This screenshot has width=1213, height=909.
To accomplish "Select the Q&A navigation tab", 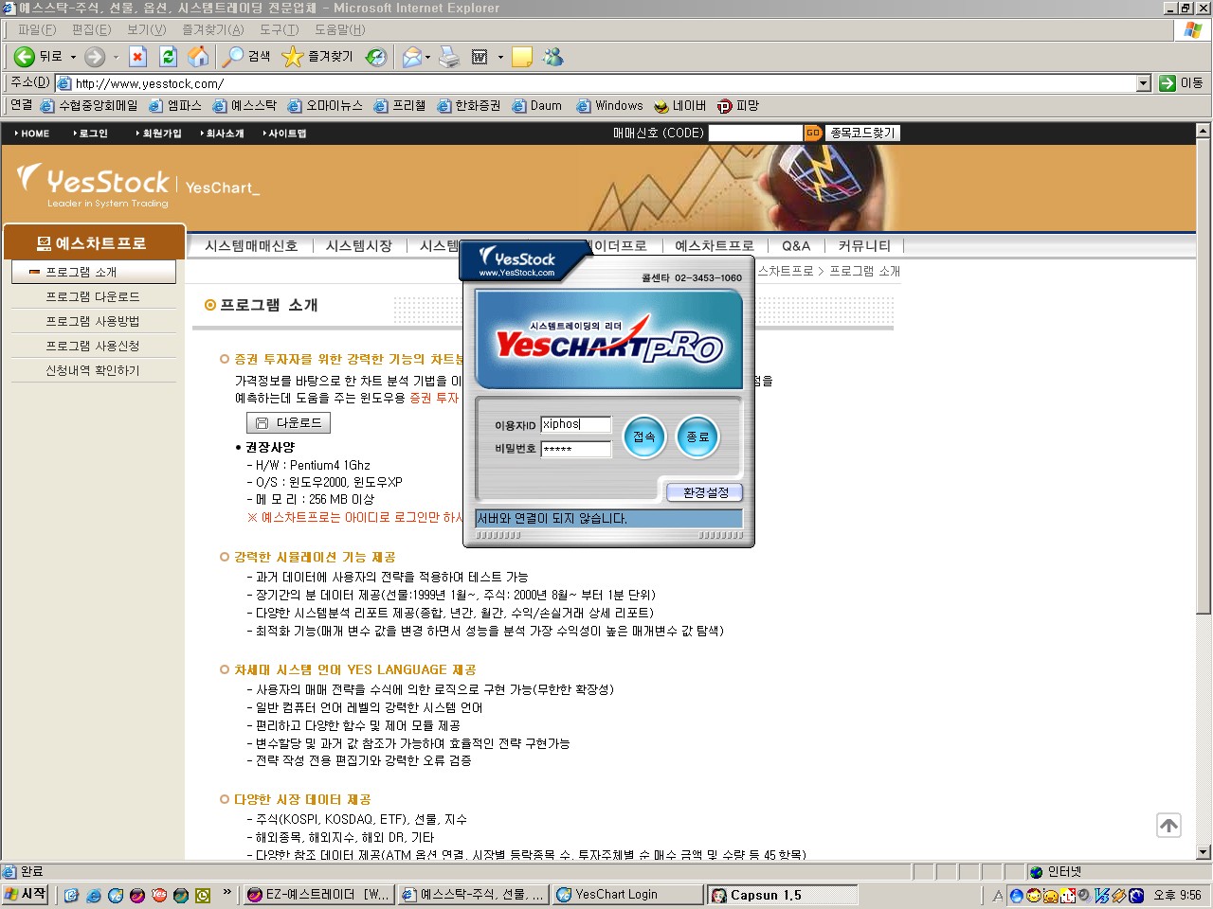I will click(x=795, y=246).
